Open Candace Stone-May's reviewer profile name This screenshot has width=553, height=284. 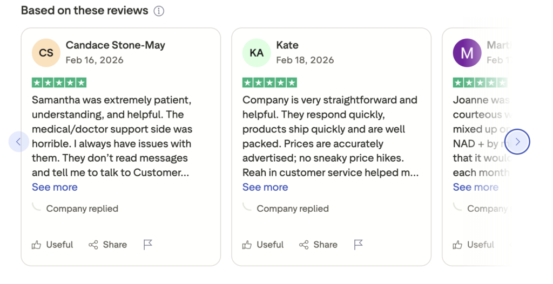[115, 45]
